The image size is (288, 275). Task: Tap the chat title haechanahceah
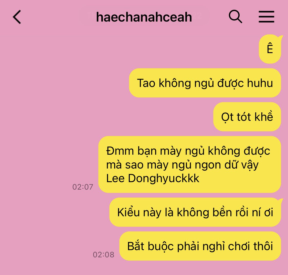click(144, 17)
